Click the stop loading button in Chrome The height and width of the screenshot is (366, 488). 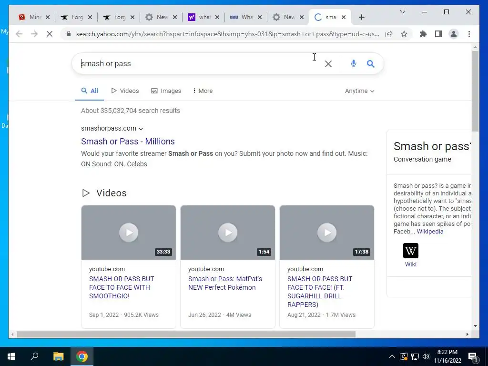click(50, 34)
